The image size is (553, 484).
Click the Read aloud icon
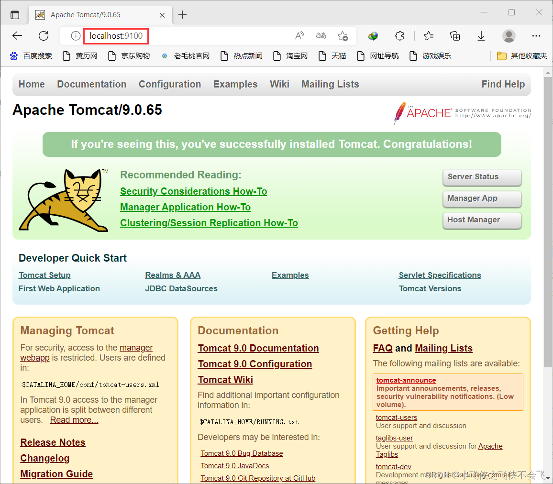click(299, 35)
